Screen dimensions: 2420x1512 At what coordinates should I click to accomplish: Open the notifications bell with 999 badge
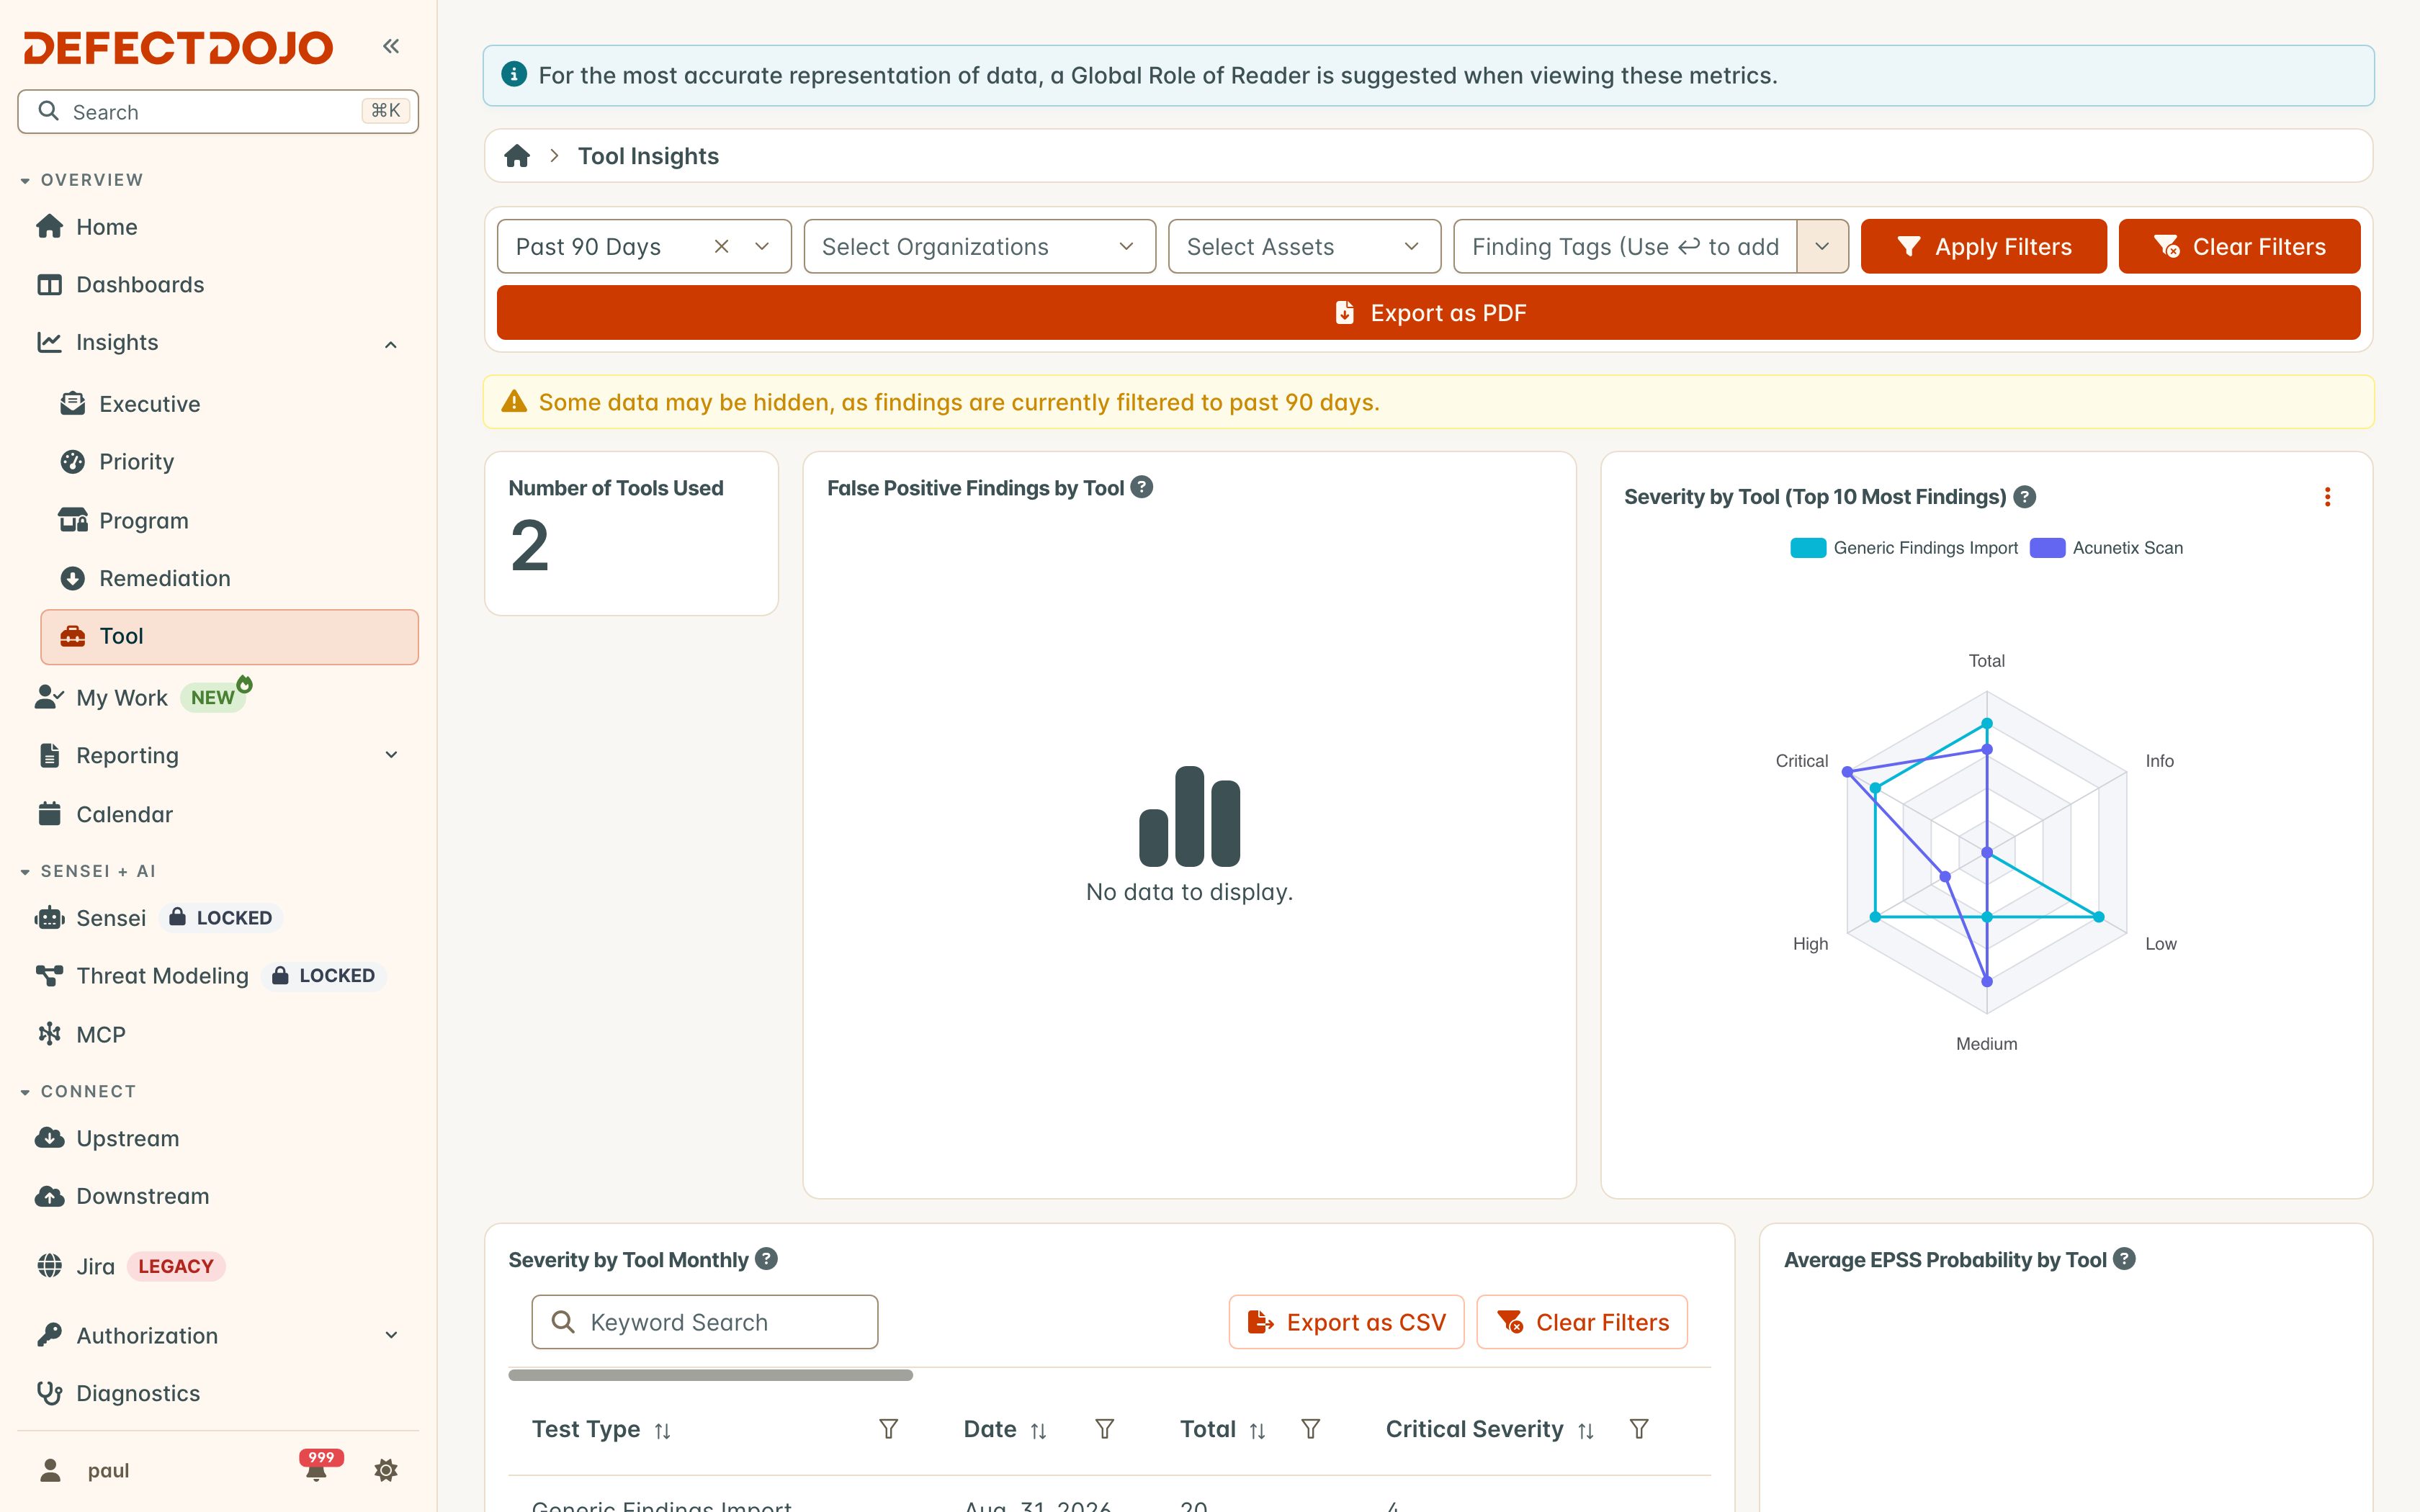(317, 1469)
